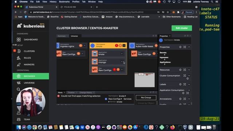Screen dimensions: 233x131
Task: Expand the Labels section chevron
Action: pos(189,84)
